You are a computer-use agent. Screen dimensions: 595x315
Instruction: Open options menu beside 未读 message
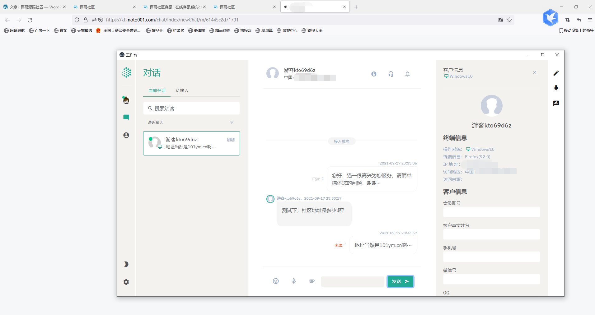[x=345, y=245]
